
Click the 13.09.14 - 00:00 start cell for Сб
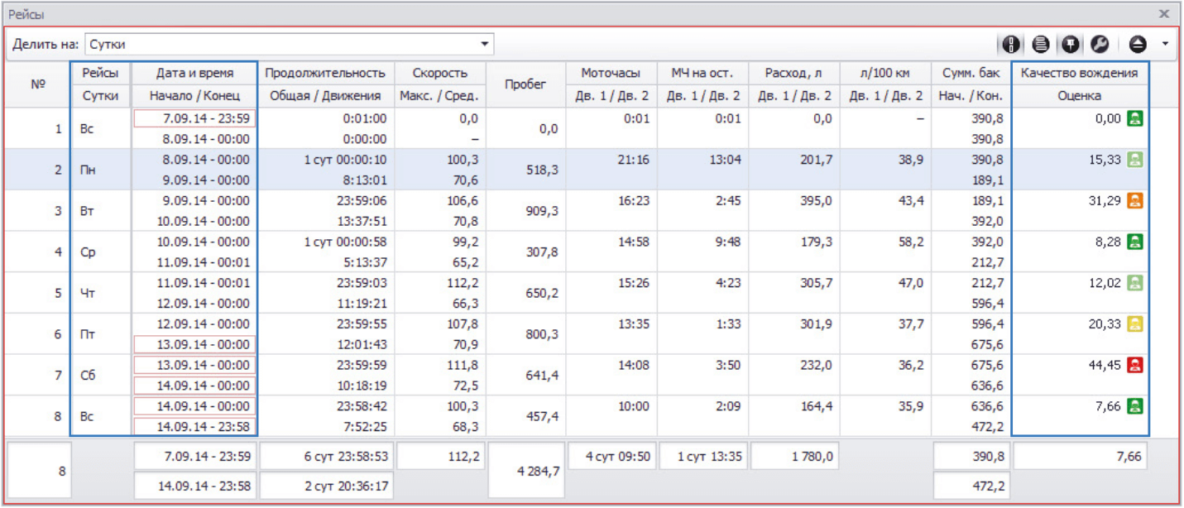(195, 366)
